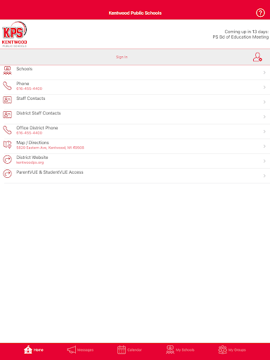Visit the kentwoodps.org link
Viewport: 270px width, 360px height.
point(30,162)
